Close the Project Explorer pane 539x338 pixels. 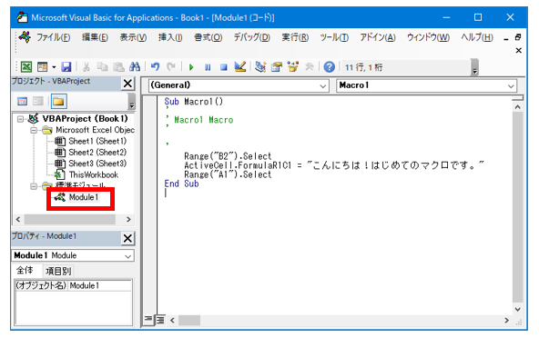[127, 84]
